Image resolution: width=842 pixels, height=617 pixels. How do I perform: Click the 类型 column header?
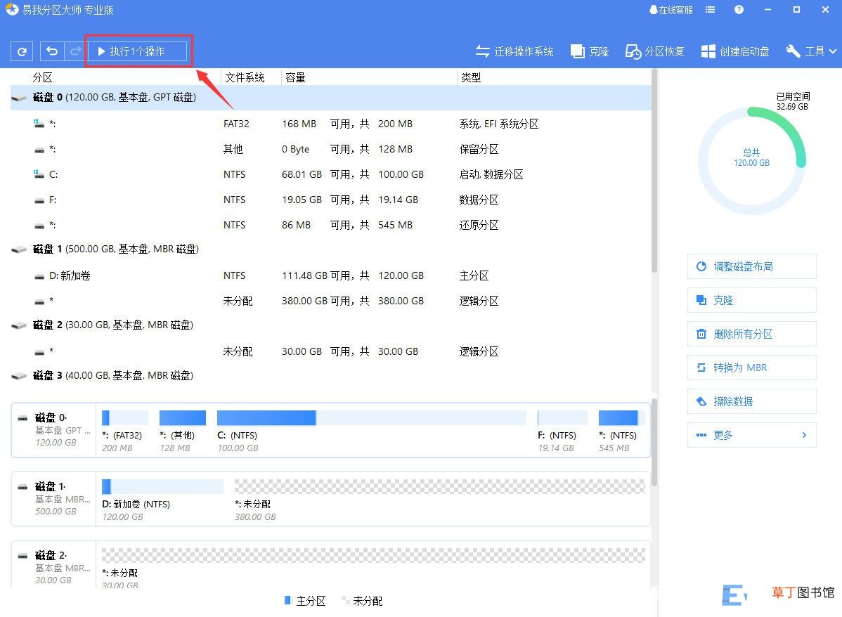click(470, 77)
